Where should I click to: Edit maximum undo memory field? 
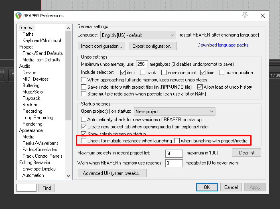[x=142, y=64]
